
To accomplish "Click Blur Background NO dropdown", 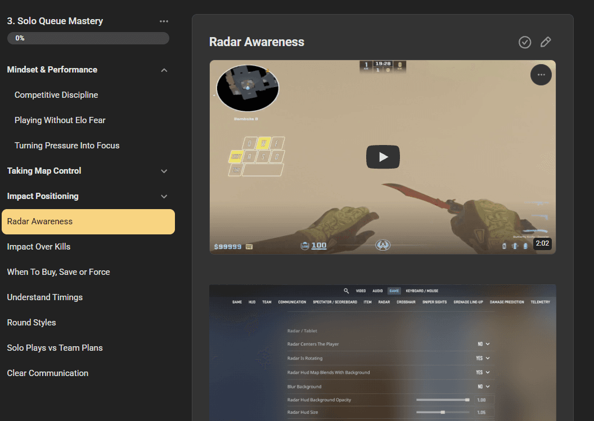I will 483,387.
